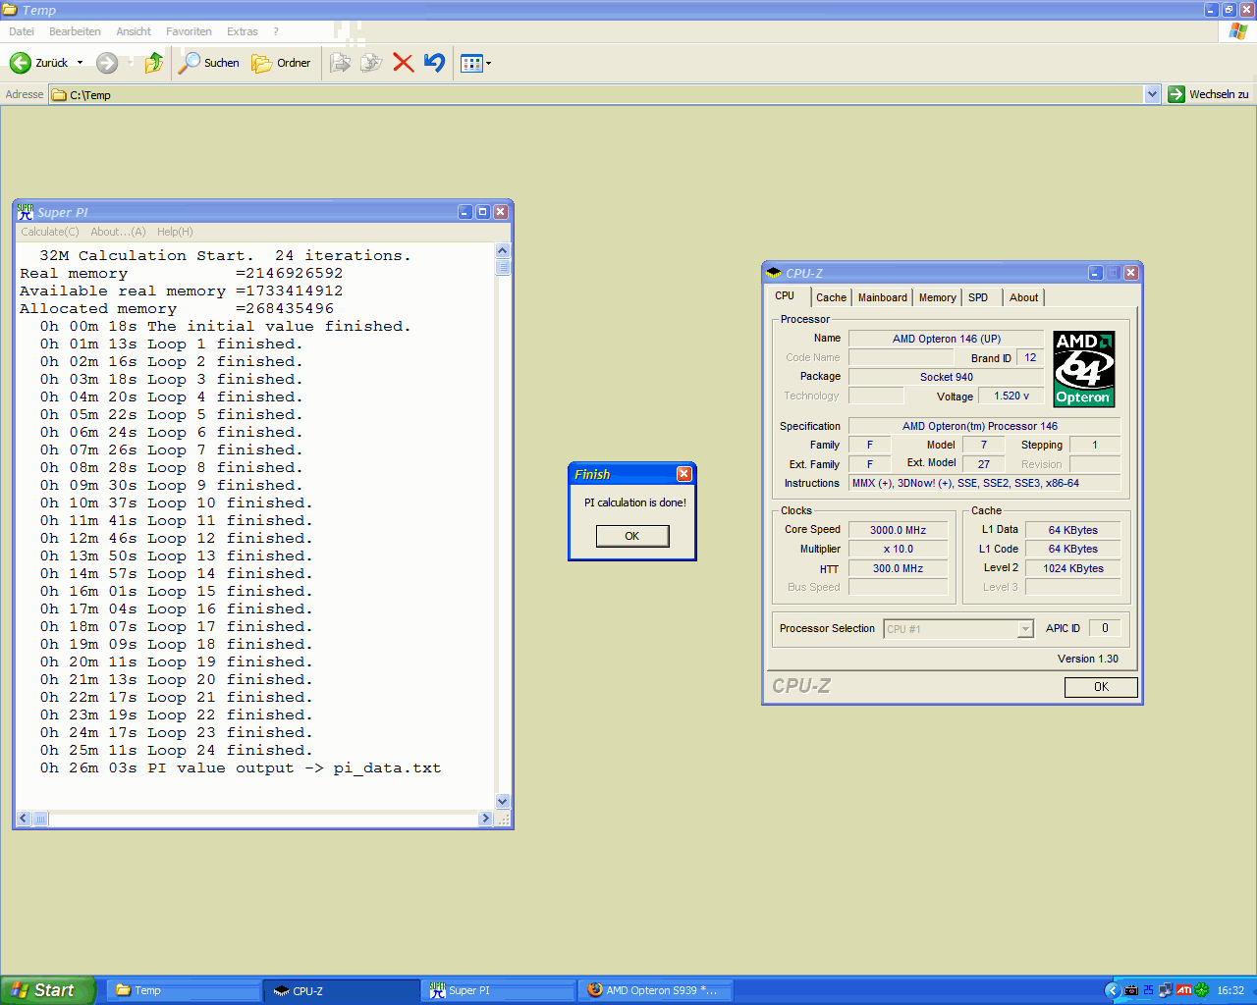Expand the views dropdown arrow
The image size is (1257, 1005).
tap(488, 63)
